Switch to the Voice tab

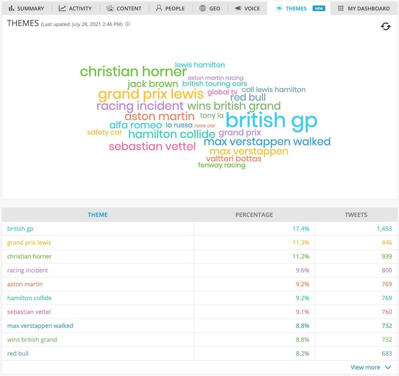point(247,8)
